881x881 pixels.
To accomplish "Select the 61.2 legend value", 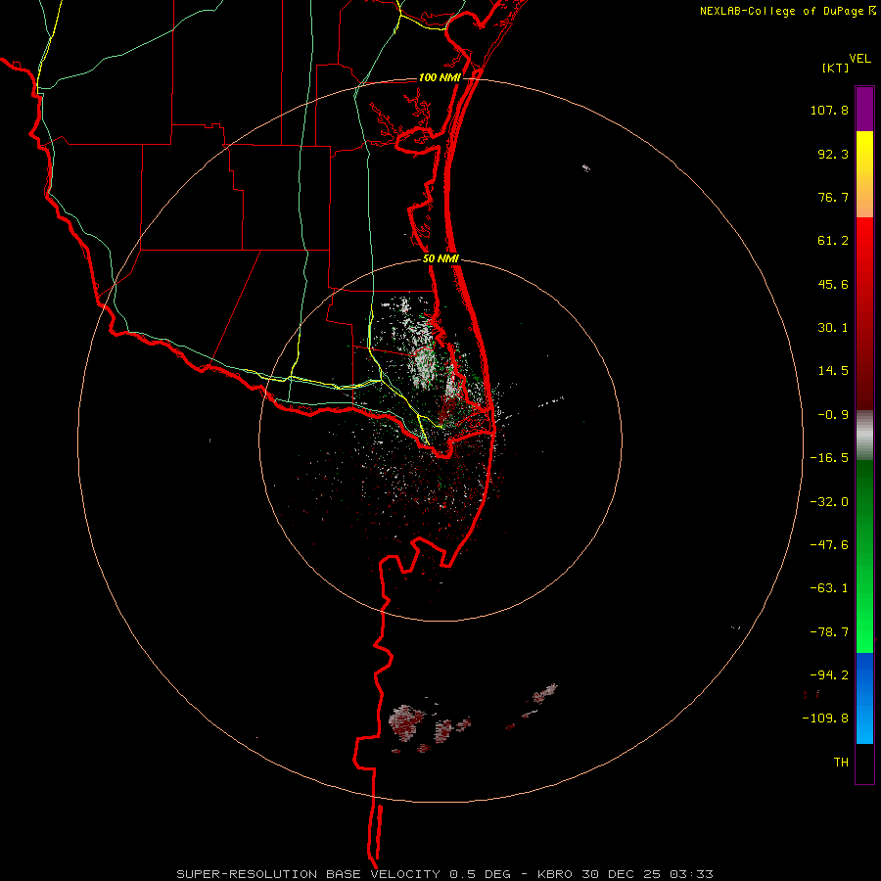I will point(833,241).
